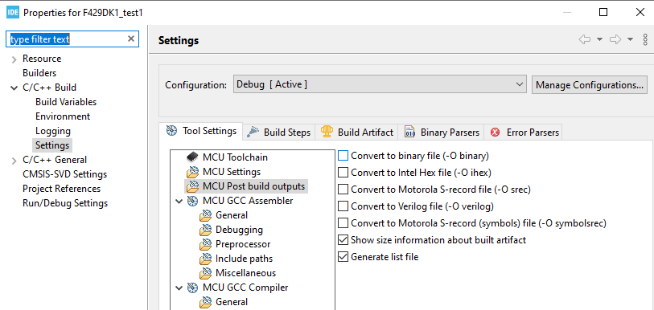
Task: Switch to the Binary Parsers tab
Action: pyautogui.click(x=442, y=133)
